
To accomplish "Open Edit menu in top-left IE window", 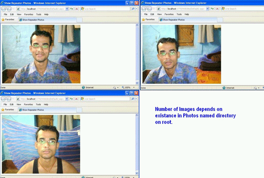I will (12, 14).
